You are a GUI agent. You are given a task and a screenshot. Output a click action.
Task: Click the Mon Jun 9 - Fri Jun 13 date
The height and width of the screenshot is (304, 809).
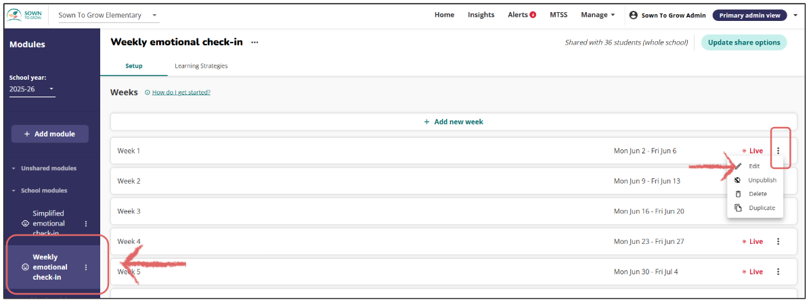(x=647, y=181)
